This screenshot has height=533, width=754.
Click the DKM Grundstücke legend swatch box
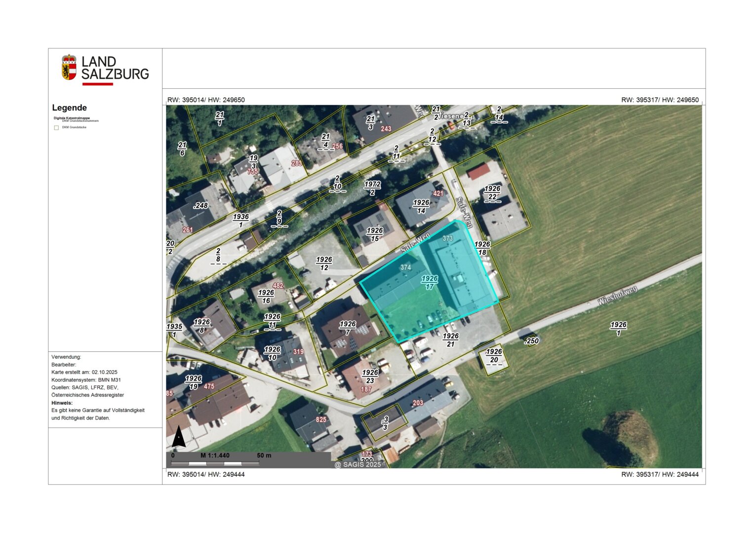click(x=56, y=128)
